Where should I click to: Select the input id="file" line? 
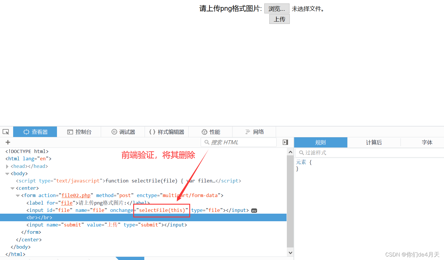138,210
